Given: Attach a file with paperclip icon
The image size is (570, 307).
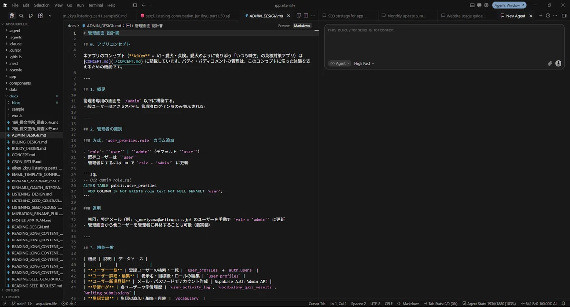Looking at the screenshot, I should pyautogui.click(x=550, y=63).
